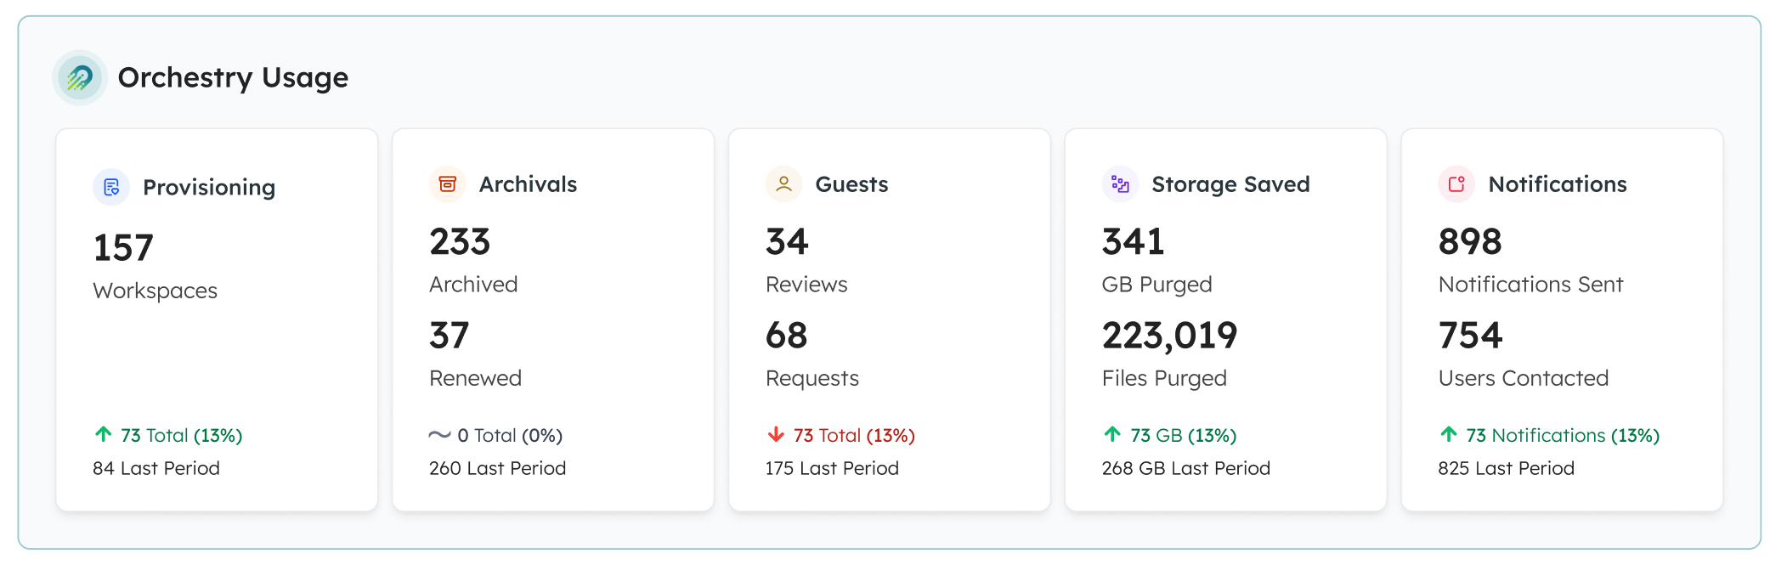Click the Workspaces label
The height and width of the screenshot is (565, 1787).
(x=156, y=291)
